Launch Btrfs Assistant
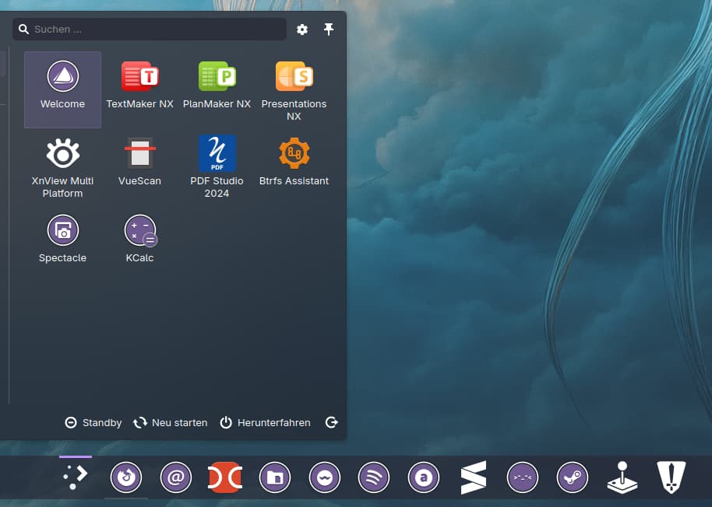712x507 pixels. (x=294, y=163)
